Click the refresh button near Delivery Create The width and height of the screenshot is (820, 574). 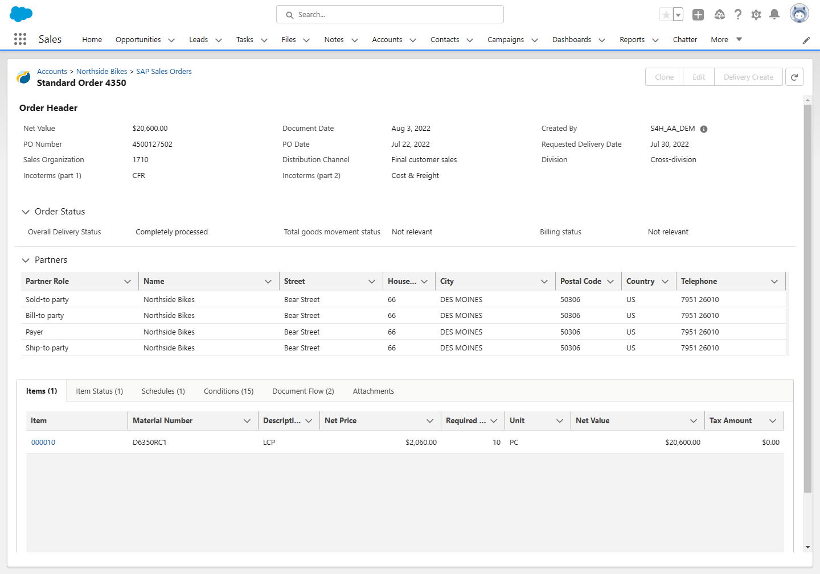pyautogui.click(x=794, y=77)
